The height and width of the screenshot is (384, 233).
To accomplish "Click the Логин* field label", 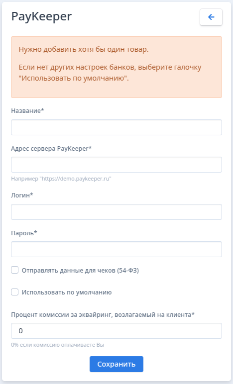I will point(22,195).
